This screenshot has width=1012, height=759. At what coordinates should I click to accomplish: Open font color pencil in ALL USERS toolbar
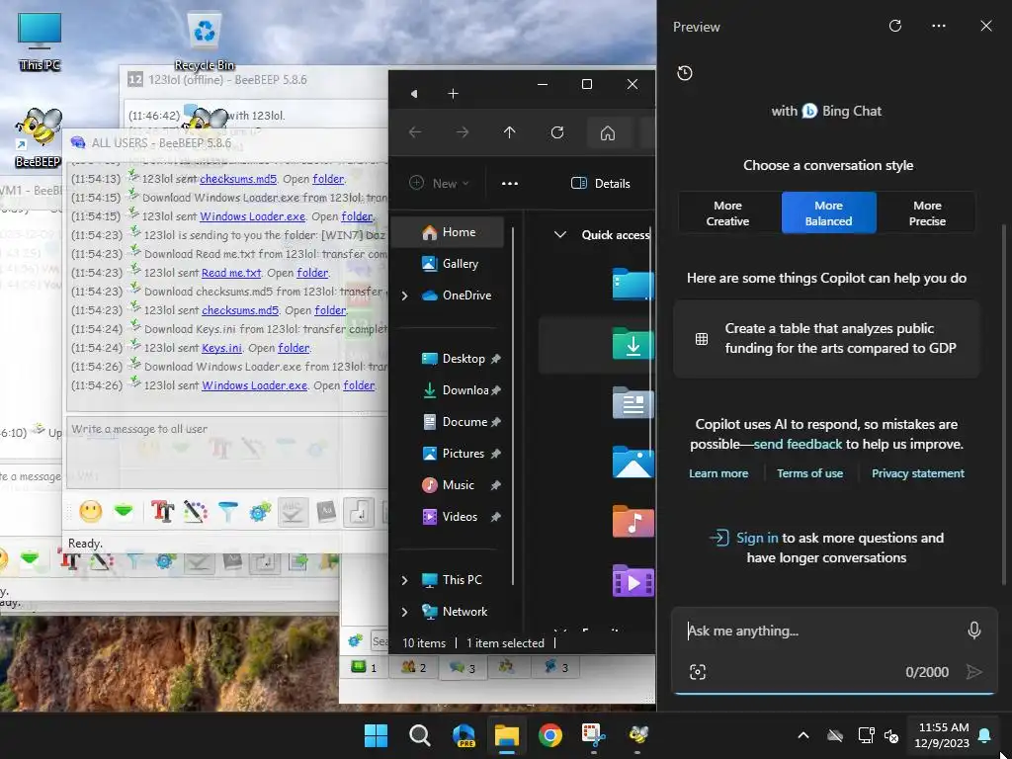[196, 513]
